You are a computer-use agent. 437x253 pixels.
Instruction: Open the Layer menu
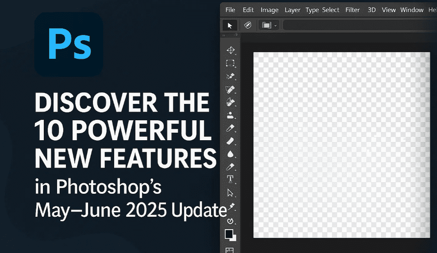click(x=292, y=10)
